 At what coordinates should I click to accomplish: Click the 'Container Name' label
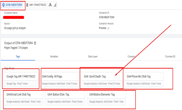[x=11, y=13]
